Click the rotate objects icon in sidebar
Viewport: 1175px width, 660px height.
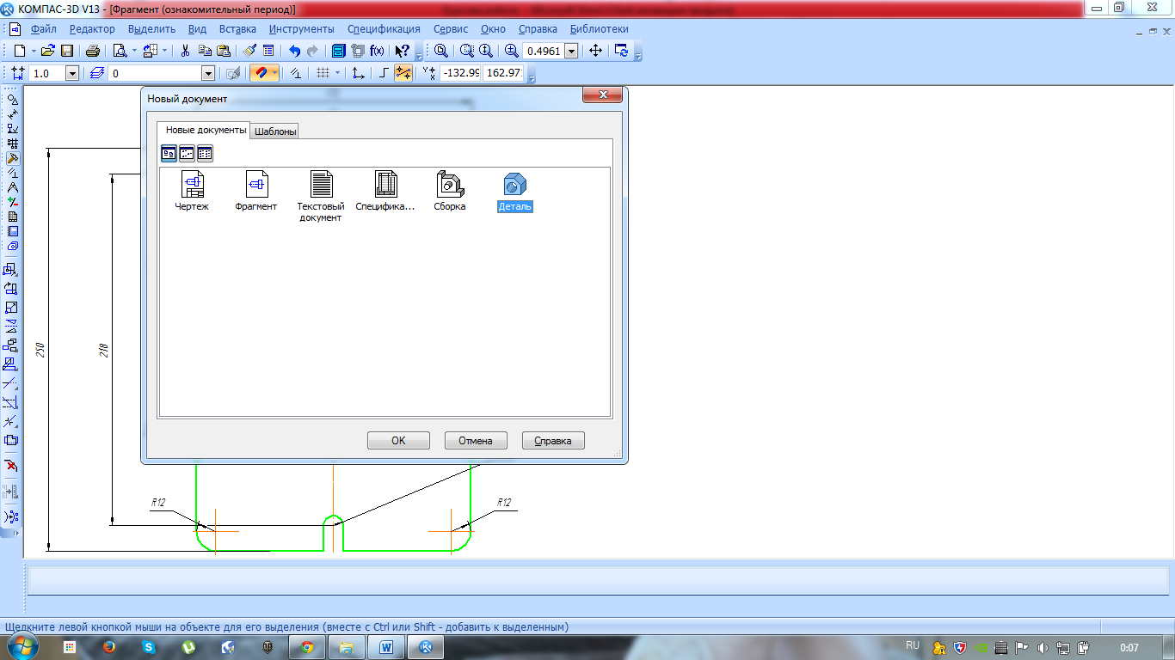(11, 289)
